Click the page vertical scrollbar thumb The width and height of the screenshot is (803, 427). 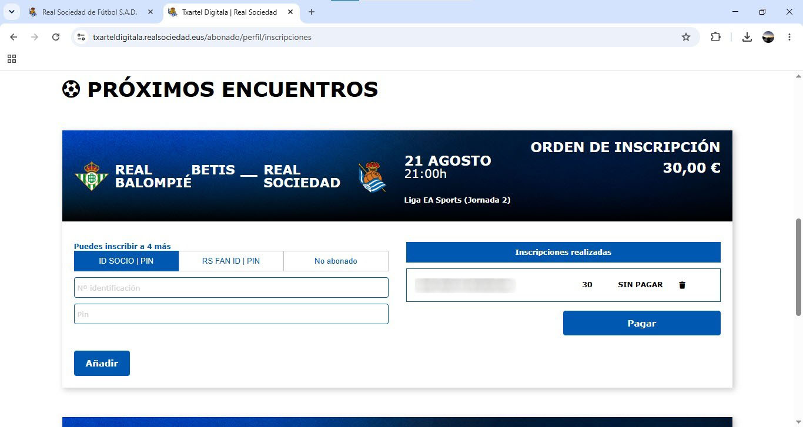[x=798, y=266]
